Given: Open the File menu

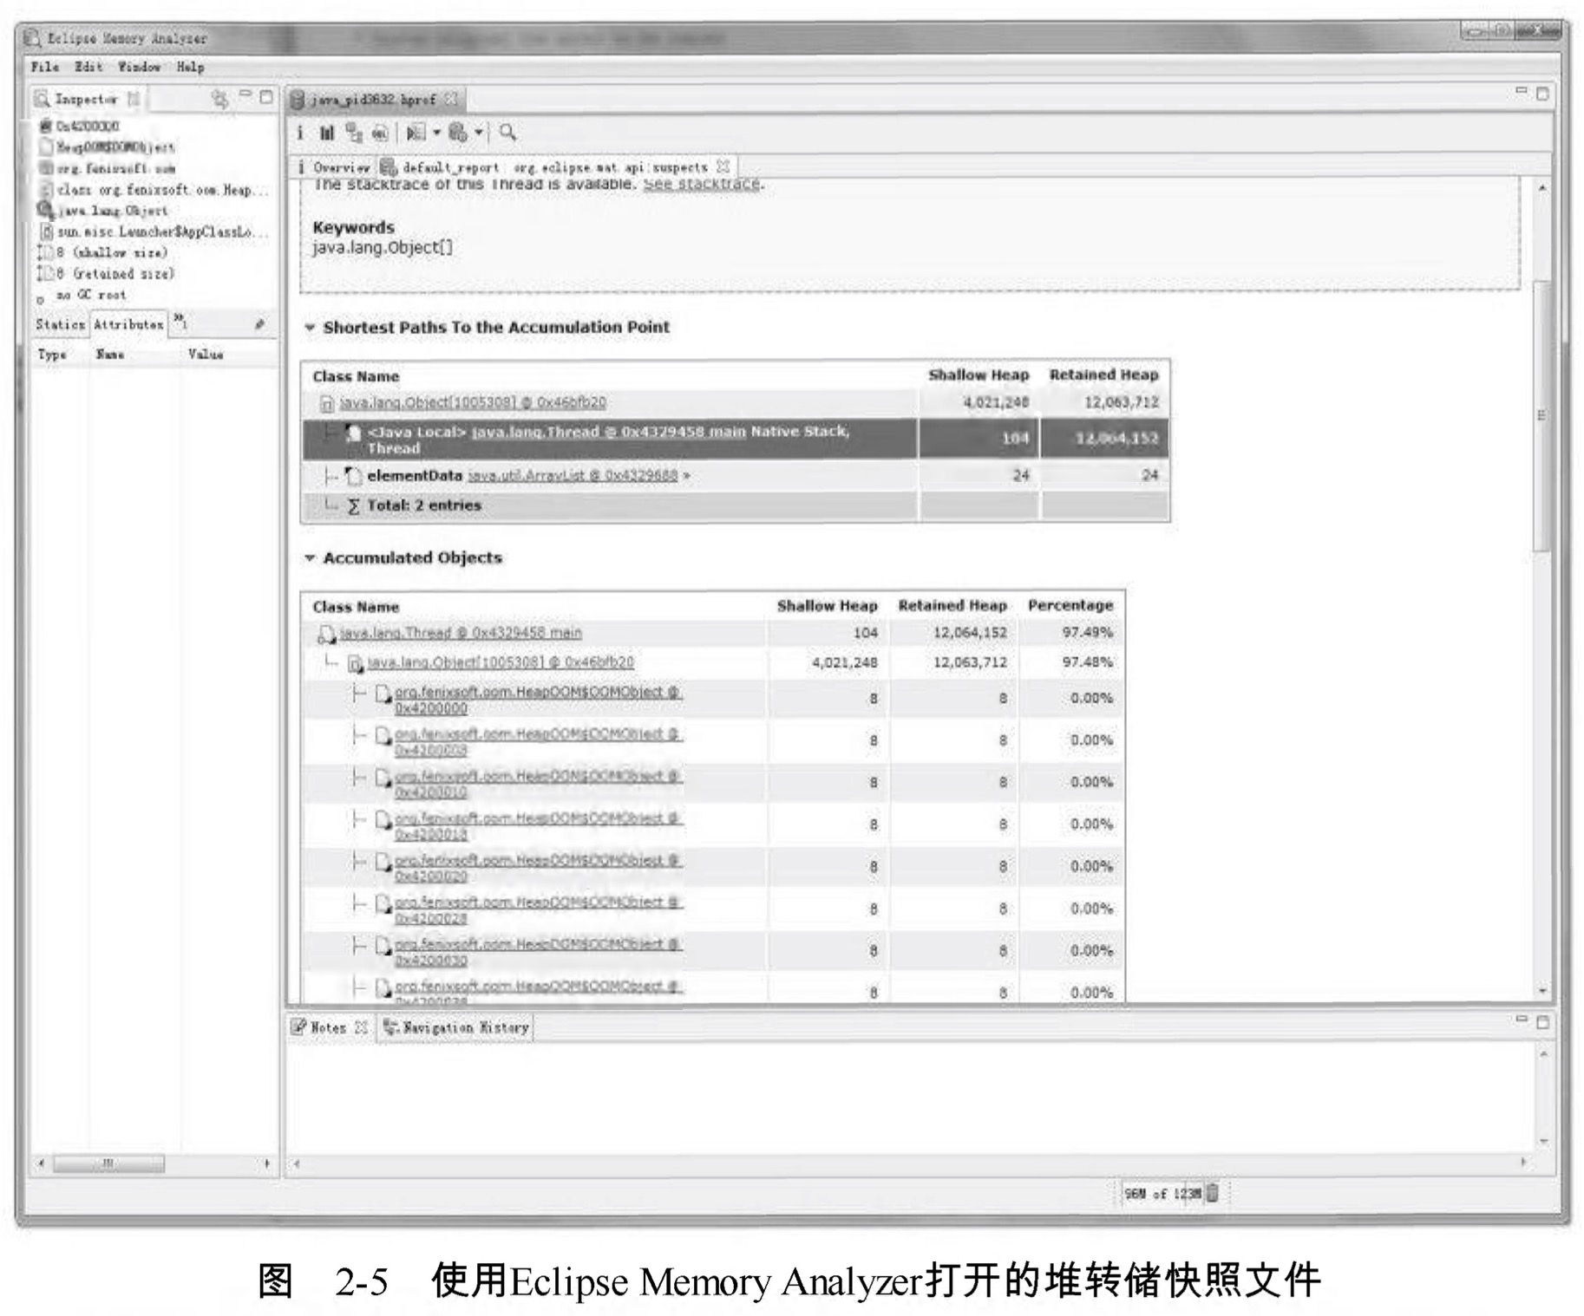Looking at the screenshot, I should pyautogui.click(x=45, y=67).
